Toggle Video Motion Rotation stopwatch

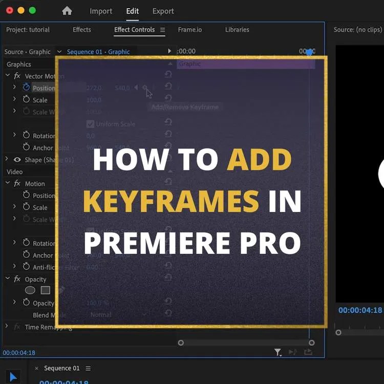26,243
